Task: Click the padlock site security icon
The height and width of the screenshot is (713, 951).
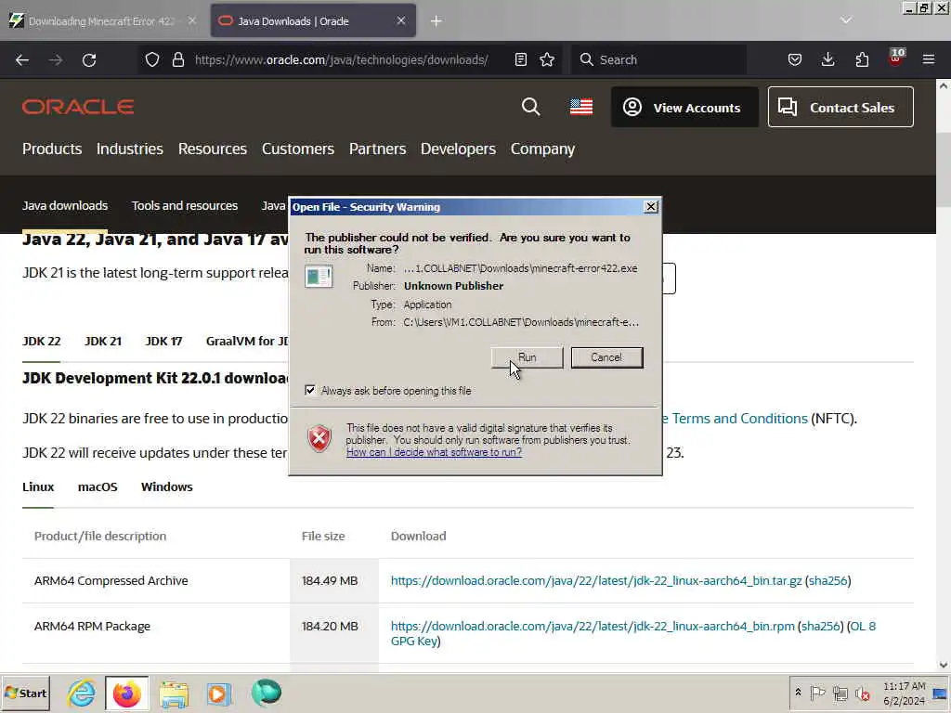Action: coord(177,59)
